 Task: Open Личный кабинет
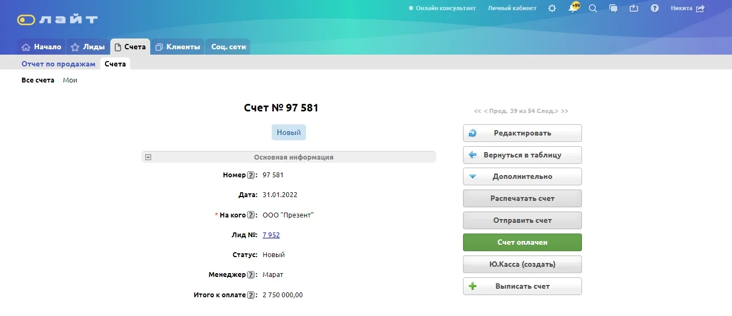pos(512,9)
